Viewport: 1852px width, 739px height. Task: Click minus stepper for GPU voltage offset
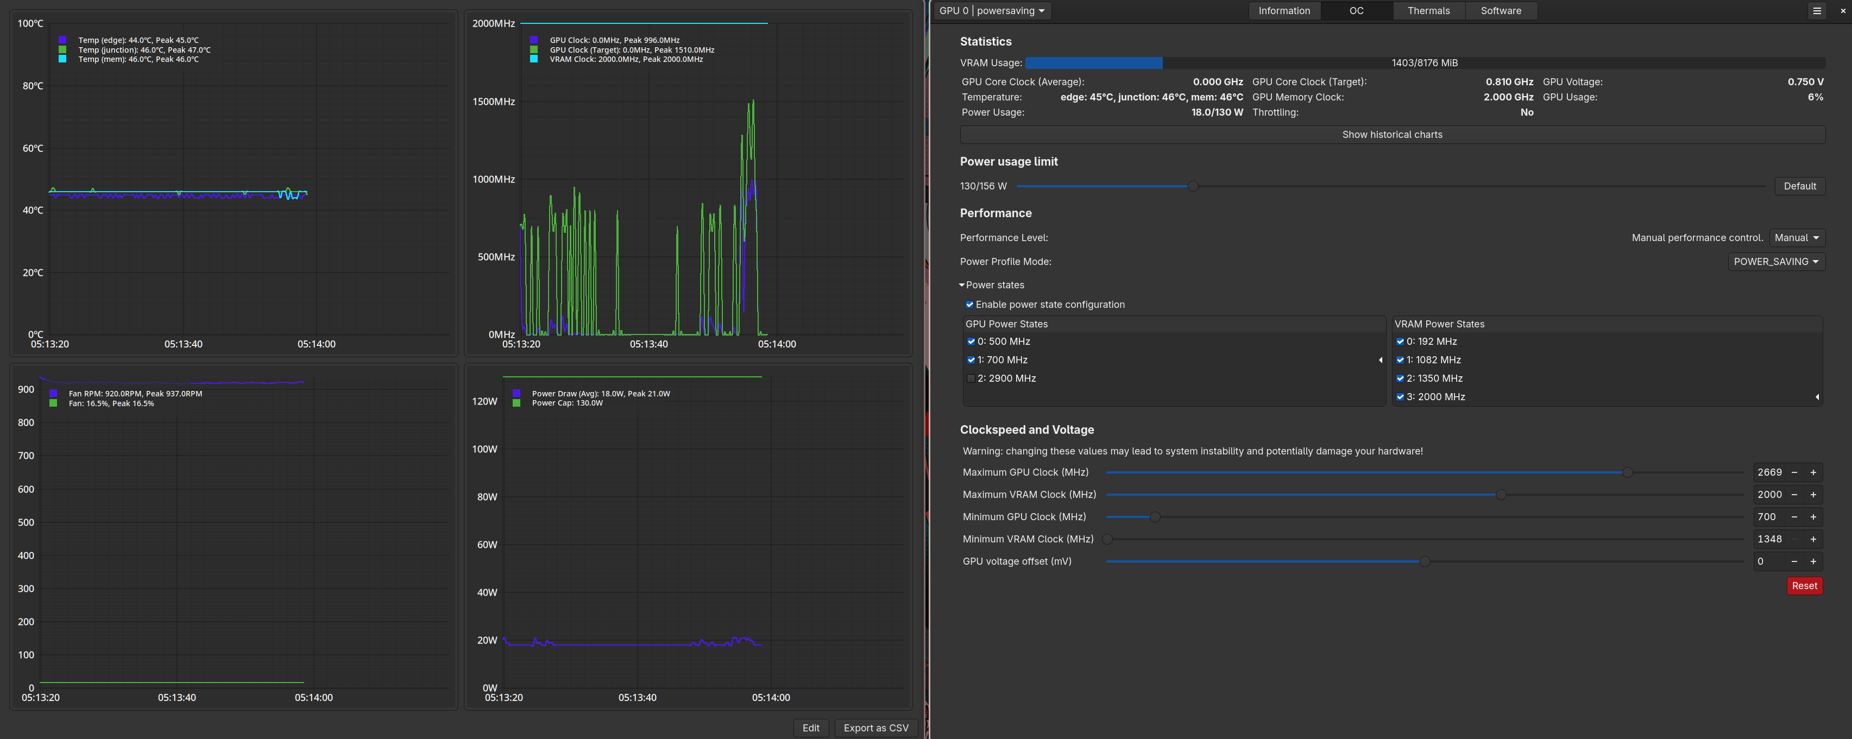[1794, 561]
